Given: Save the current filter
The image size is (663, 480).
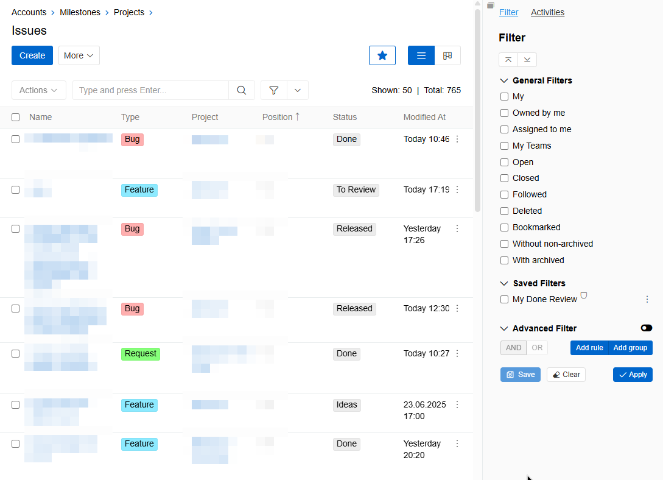Looking at the screenshot, I should pos(521,375).
